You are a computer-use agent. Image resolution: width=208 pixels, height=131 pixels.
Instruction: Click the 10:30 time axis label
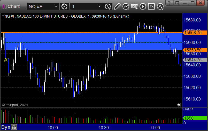[x=104, y=128]
